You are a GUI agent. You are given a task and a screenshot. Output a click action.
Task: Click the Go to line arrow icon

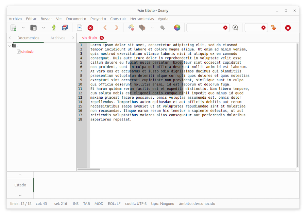[x=273, y=28]
